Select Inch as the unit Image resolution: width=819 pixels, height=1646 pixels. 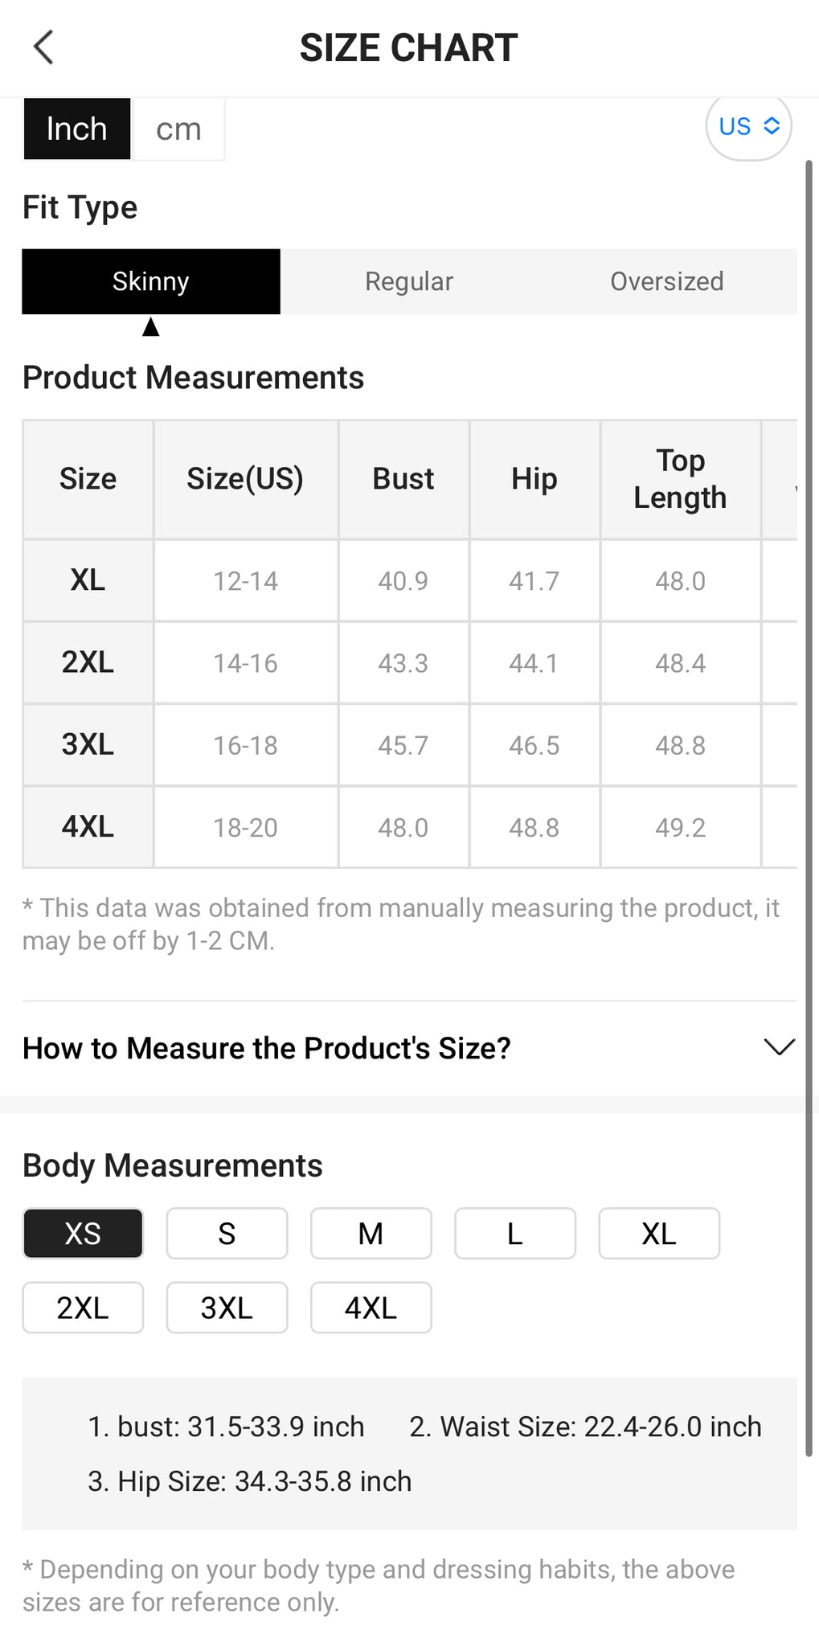76,129
